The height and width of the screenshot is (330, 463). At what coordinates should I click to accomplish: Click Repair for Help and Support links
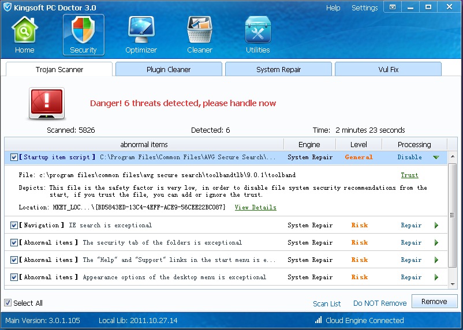[x=411, y=260]
